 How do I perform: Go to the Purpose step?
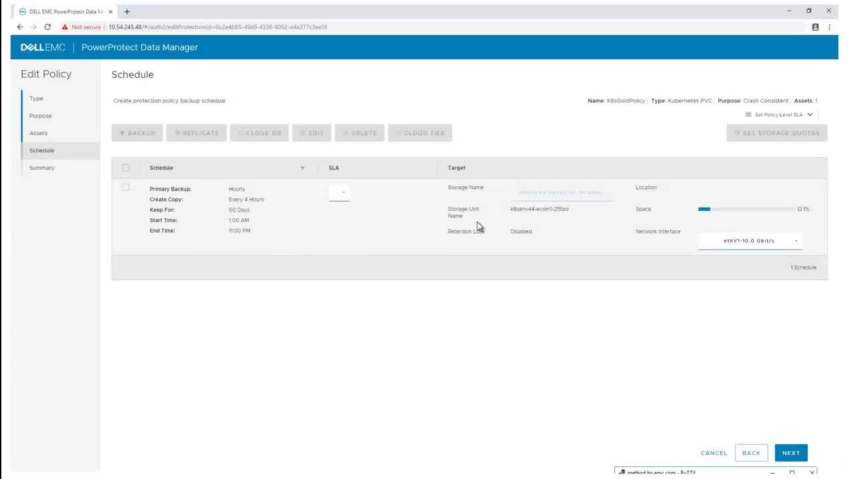coord(41,116)
